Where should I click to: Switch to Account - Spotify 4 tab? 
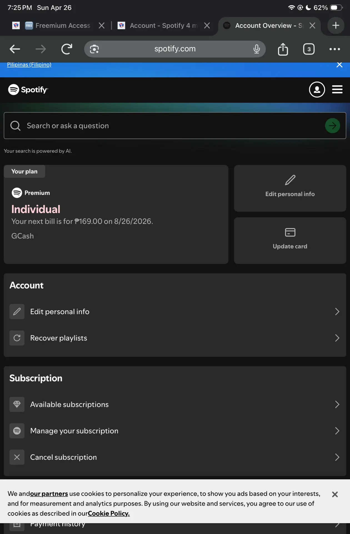coord(164,26)
